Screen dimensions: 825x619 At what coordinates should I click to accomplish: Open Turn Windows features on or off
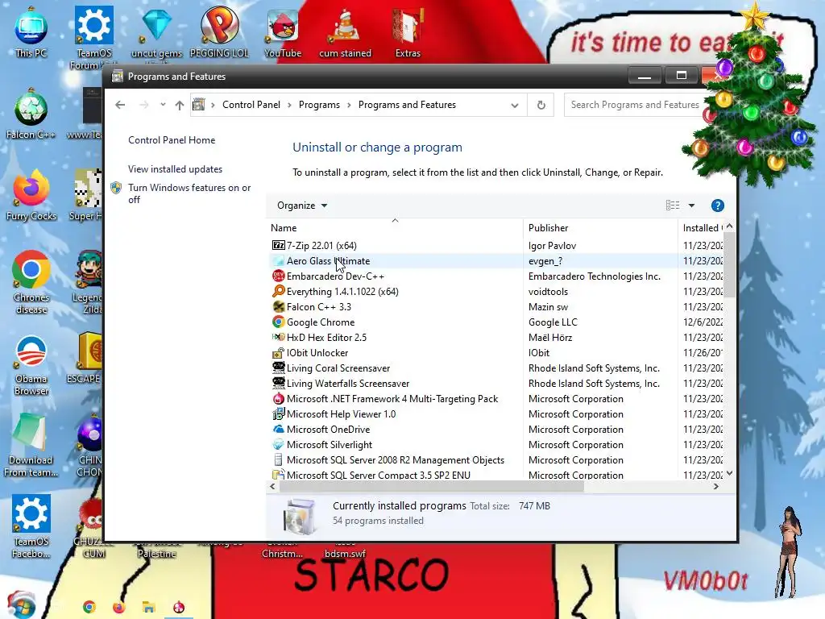pyautogui.click(x=189, y=193)
